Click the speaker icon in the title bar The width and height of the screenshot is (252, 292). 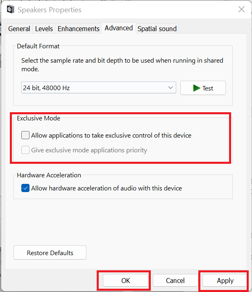(x=11, y=9)
